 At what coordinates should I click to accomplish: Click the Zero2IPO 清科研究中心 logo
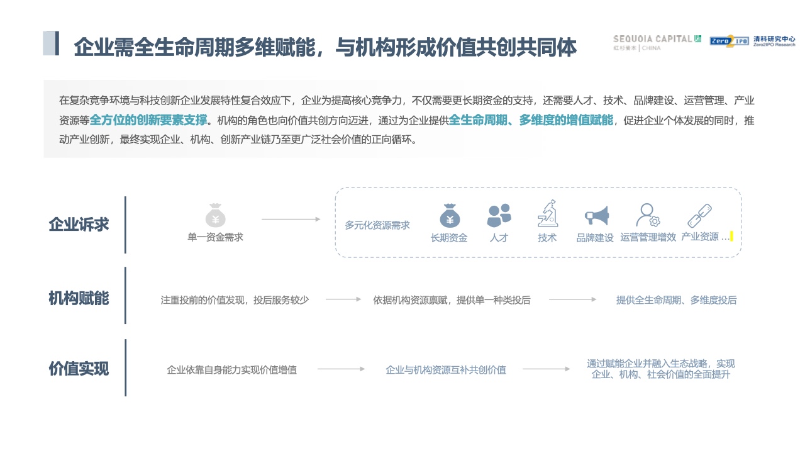pos(752,42)
